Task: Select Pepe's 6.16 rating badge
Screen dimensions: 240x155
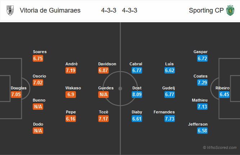Action: [x=71, y=119]
